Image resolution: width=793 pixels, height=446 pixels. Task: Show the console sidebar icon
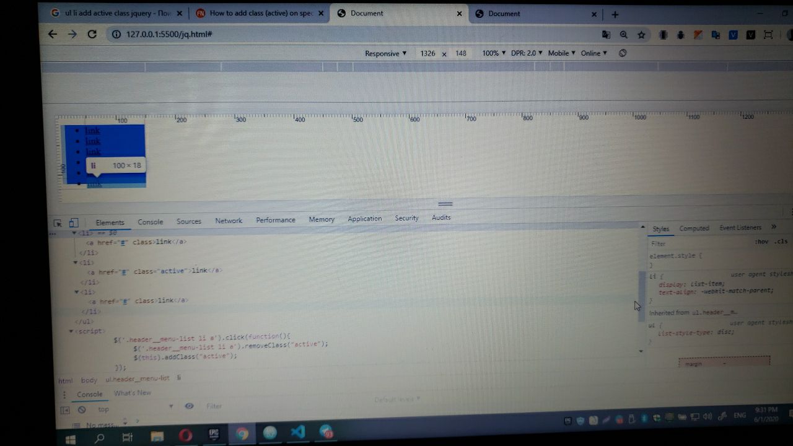pyautogui.click(x=64, y=410)
